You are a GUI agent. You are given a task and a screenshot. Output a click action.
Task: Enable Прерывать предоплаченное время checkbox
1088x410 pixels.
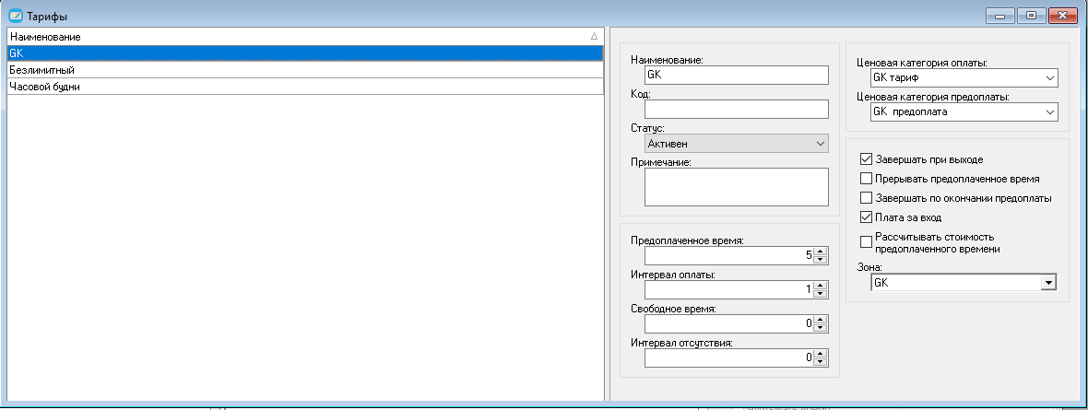click(x=866, y=179)
